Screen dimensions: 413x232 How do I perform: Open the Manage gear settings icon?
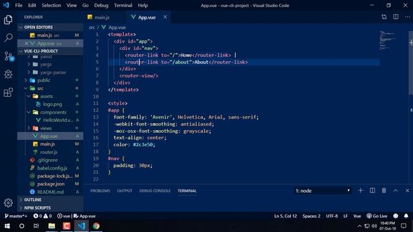[8, 202]
